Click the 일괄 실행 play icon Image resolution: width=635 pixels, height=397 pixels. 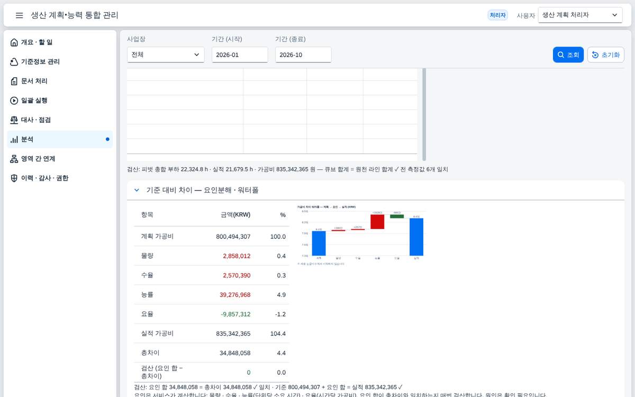(14, 101)
